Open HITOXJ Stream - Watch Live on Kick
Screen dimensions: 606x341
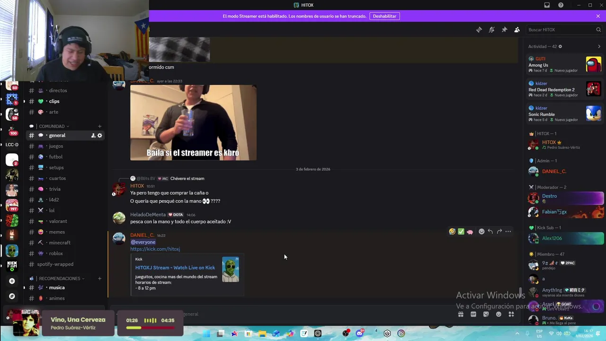175,268
